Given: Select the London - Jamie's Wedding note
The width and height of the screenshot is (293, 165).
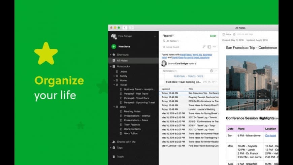Looking at the screenshot, I should pos(202,109).
